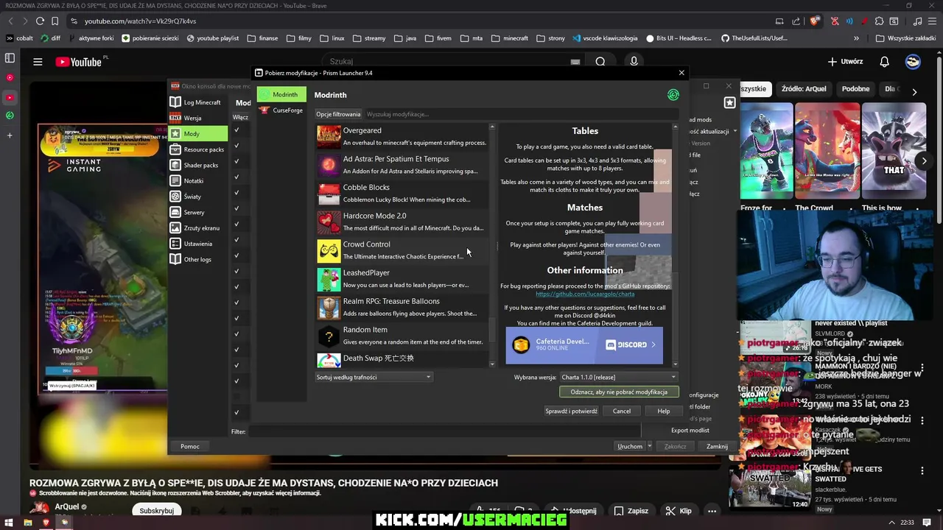The width and height of the screenshot is (943, 530).
Task: Select the Źródło: ArQuel chip
Action: [804, 89]
